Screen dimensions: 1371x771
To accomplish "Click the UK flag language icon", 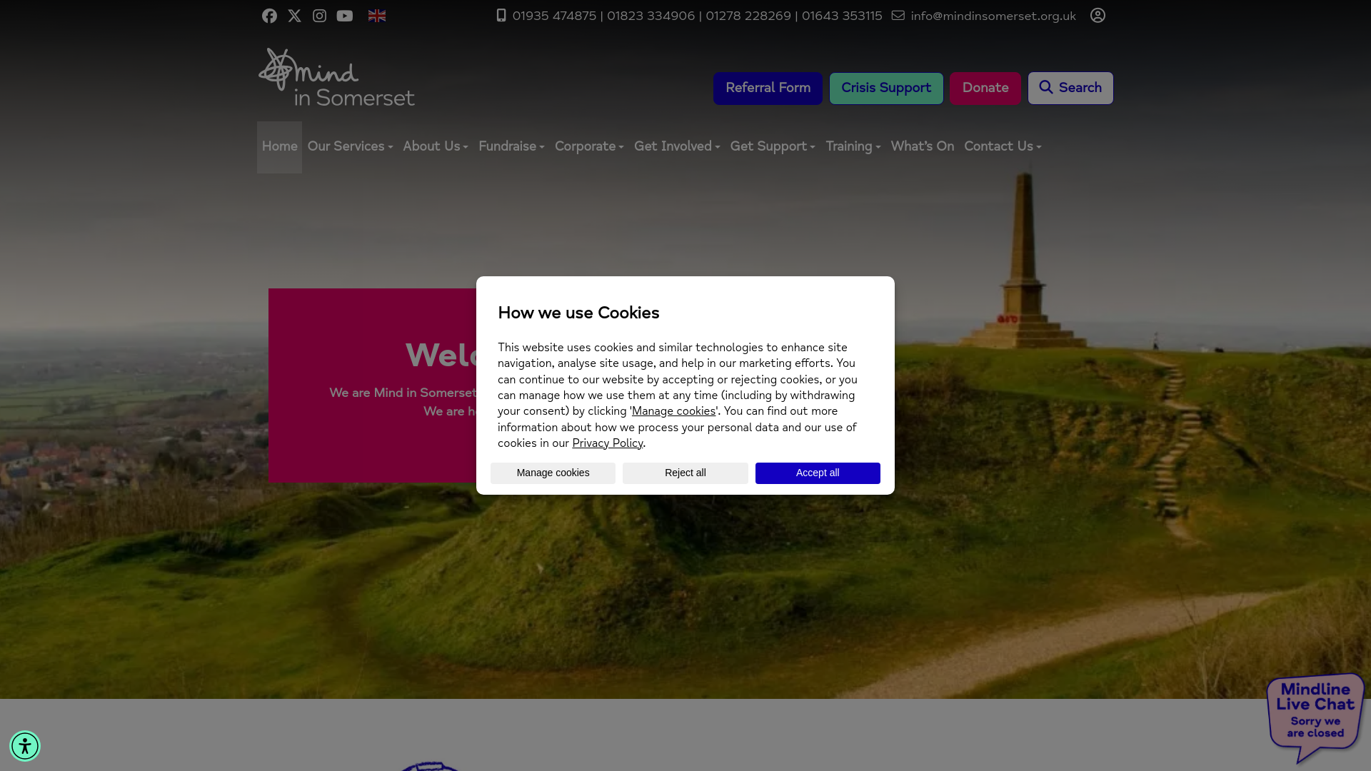I will point(377,16).
